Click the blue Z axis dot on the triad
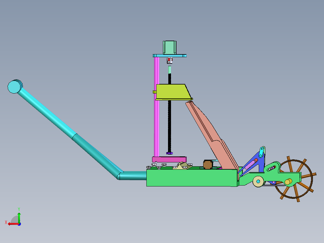The height and width of the screenshot is (243, 324). pos(19,224)
